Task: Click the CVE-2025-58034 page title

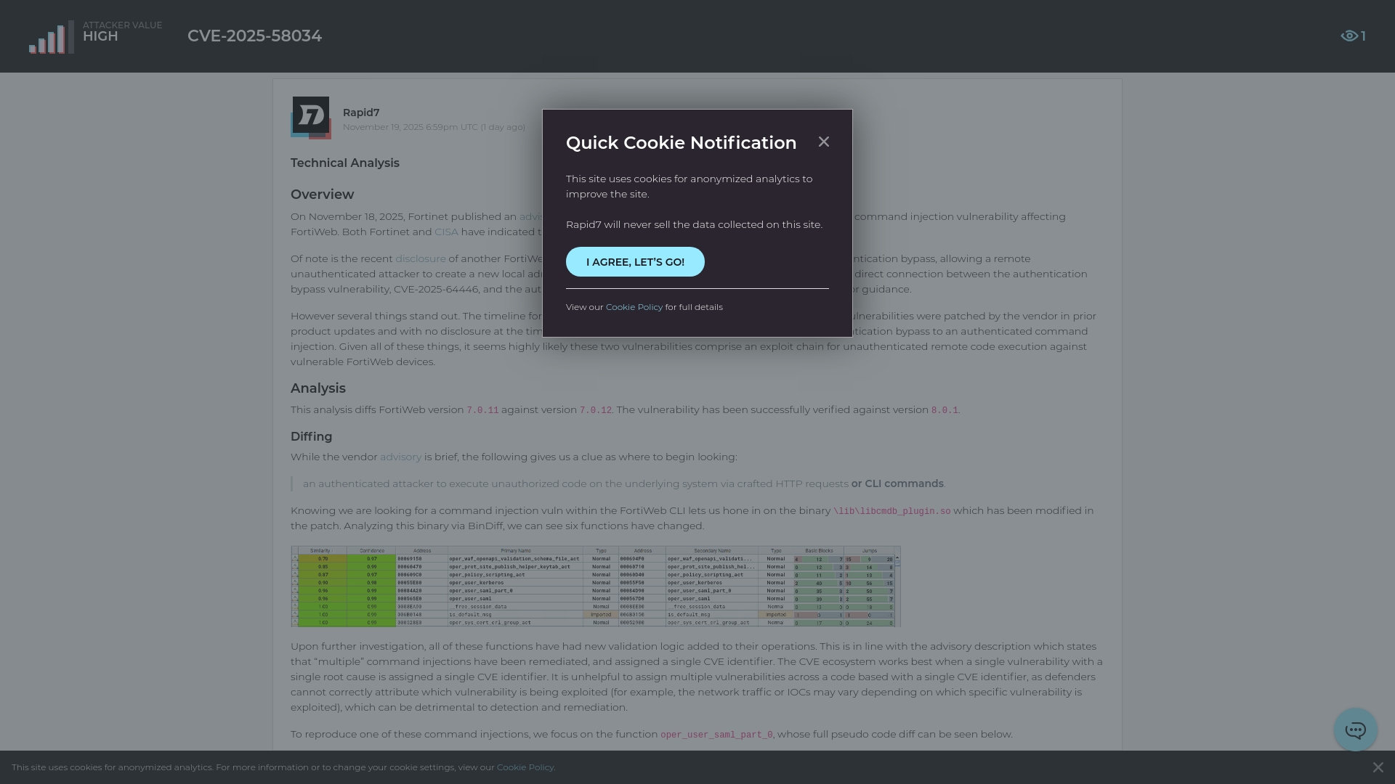Action: (x=254, y=36)
